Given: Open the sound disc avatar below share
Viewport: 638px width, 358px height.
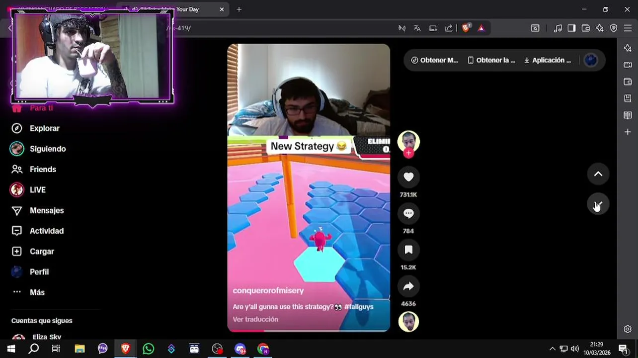Looking at the screenshot, I should pyautogui.click(x=408, y=322).
